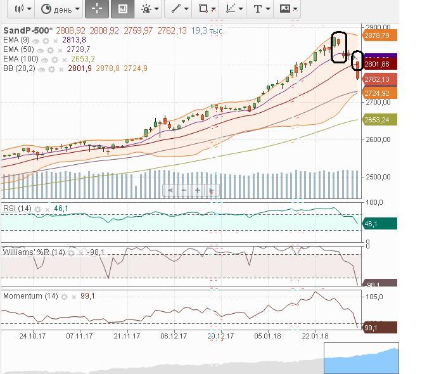Viewport: 427px width, 374px height.
Task: Click the EMA (50) value 2728,7
Action: point(79,49)
